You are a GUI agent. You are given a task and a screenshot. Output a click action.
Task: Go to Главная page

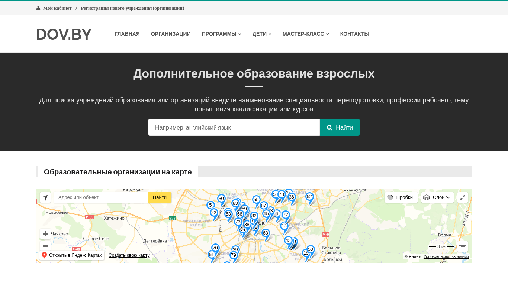tap(127, 34)
